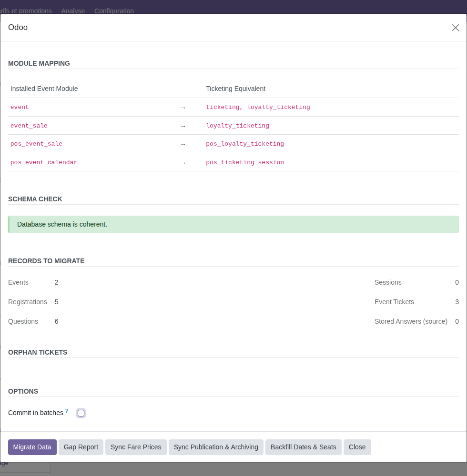Start Backfill Dates & Seats
This screenshot has width=467, height=476.
[303, 447]
